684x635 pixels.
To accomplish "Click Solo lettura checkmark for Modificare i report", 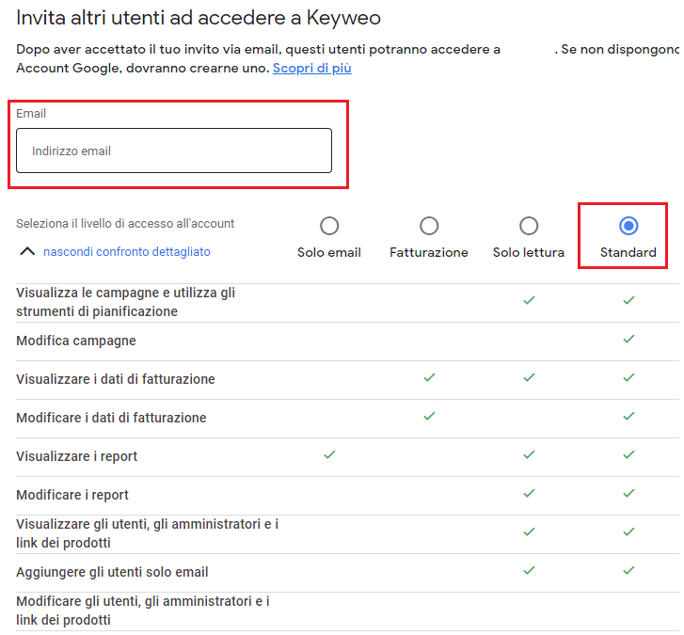I will [x=529, y=493].
